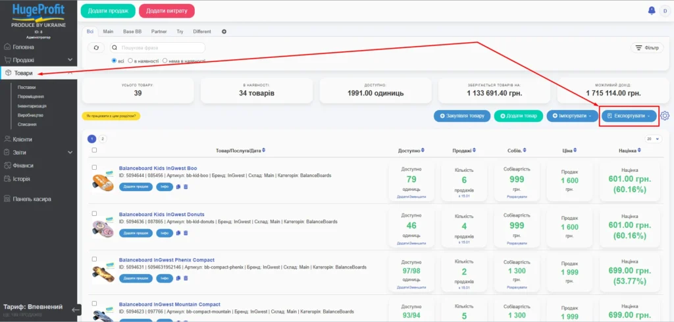Click the Додати продаж green button

(x=108, y=11)
